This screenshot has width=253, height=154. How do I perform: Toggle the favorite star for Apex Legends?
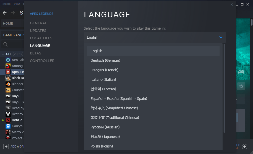click(x=241, y=86)
